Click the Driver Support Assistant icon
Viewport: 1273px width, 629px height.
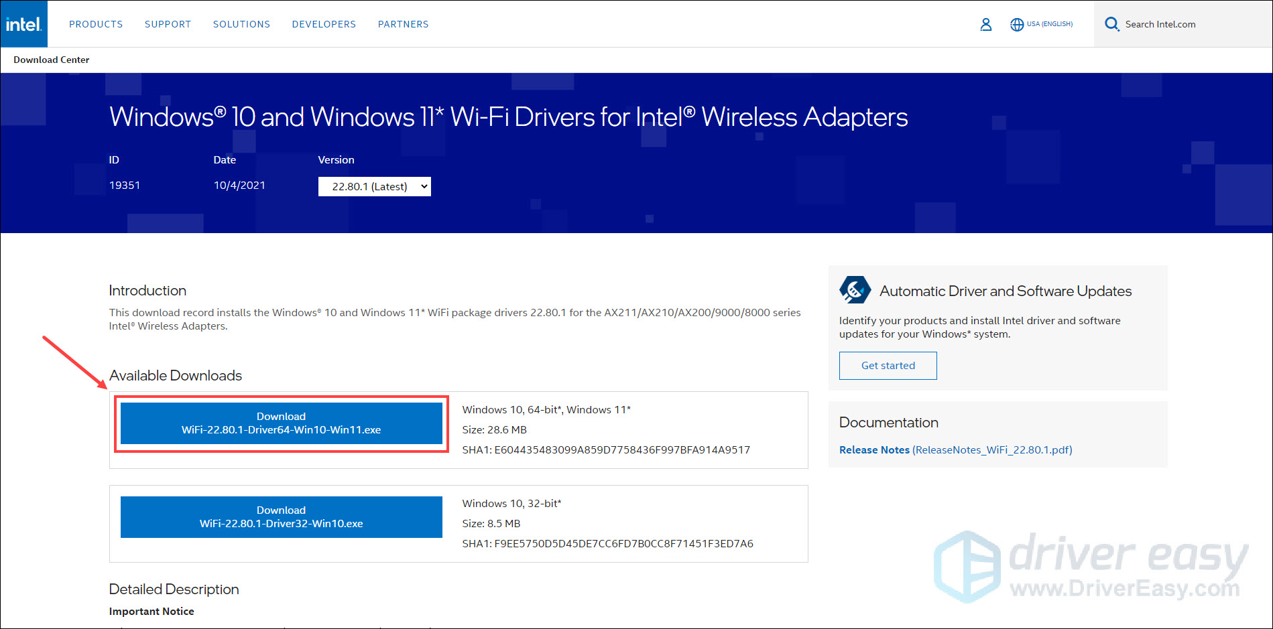(x=855, y=290)
